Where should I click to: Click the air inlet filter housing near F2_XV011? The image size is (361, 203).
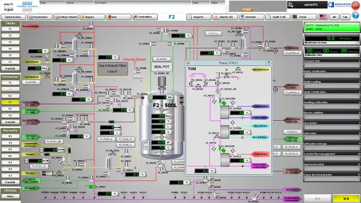(x=108, y=162)
